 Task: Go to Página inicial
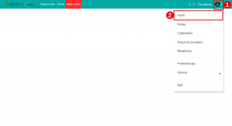click(47, 4)
